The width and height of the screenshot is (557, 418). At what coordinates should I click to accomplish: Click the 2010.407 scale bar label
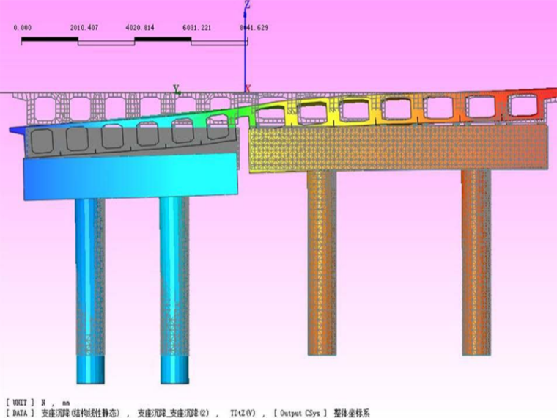click(x=84, y=28)
